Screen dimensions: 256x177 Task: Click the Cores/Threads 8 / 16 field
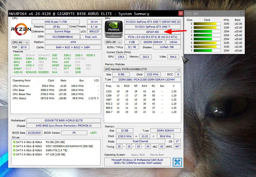pyautogui.click(x=94, y=27)
